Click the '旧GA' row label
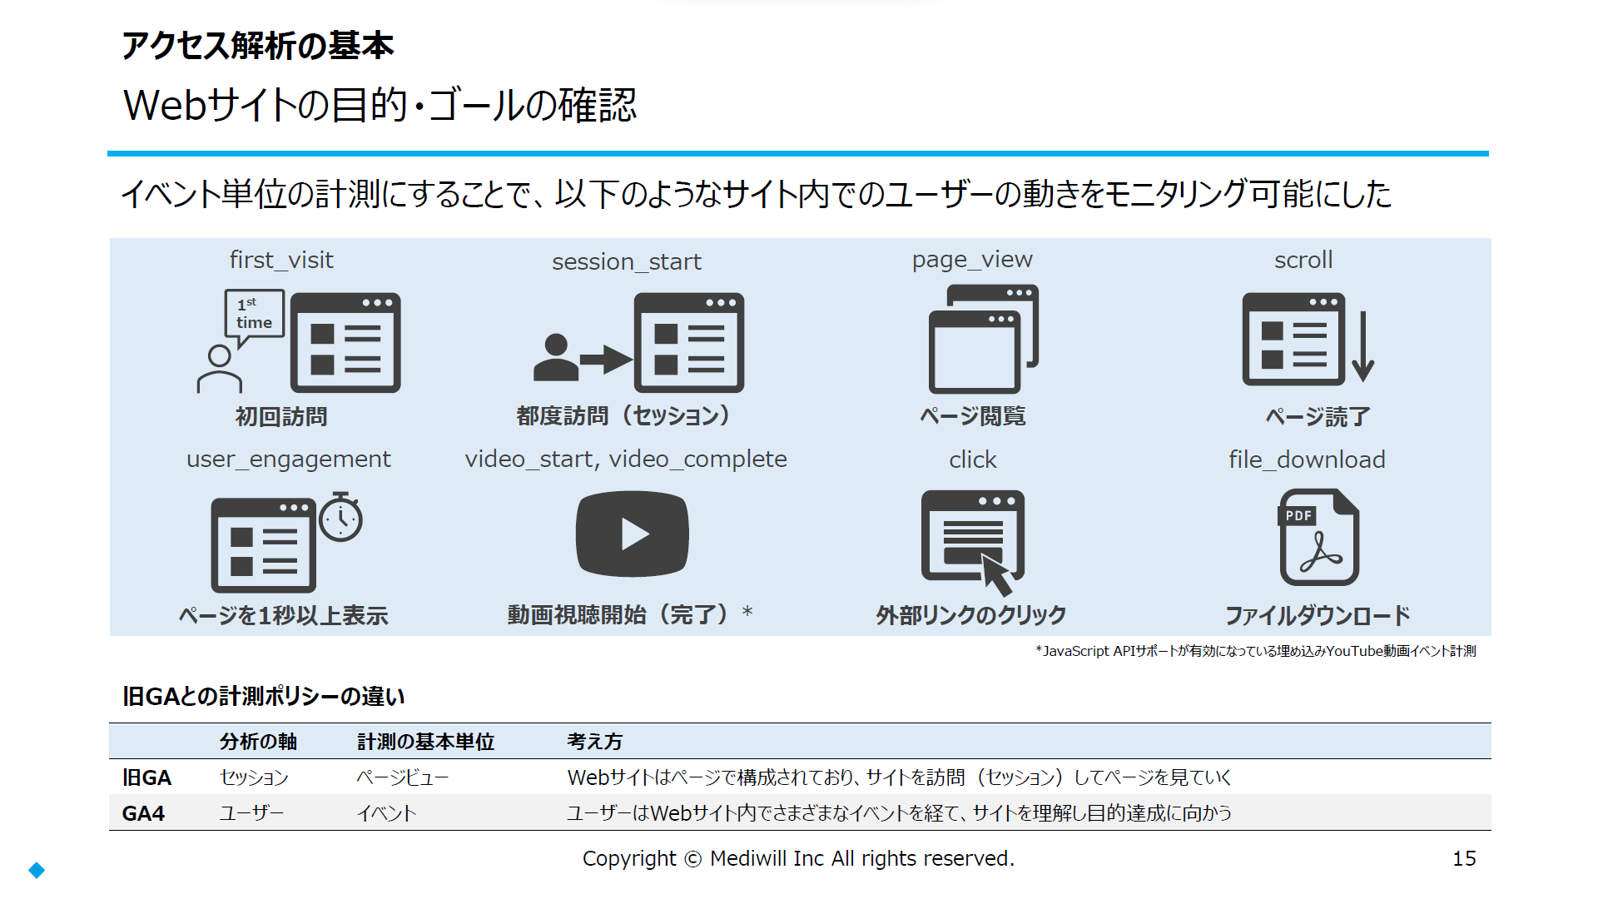The image size is (1598, 899). pos(146,777)
